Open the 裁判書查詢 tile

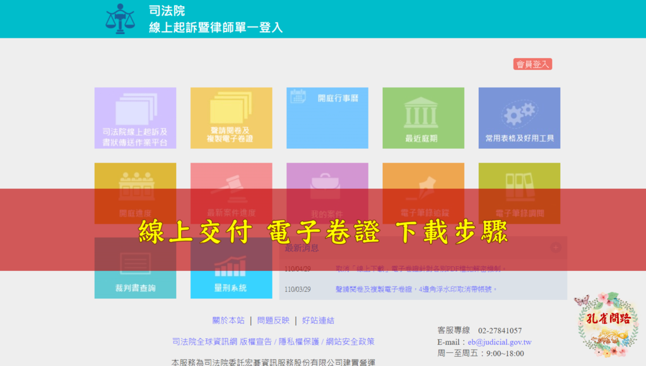(135, 268)
